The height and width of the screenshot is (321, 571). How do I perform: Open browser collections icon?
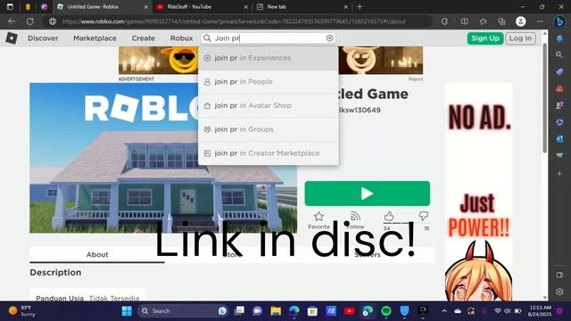[501, 21]
